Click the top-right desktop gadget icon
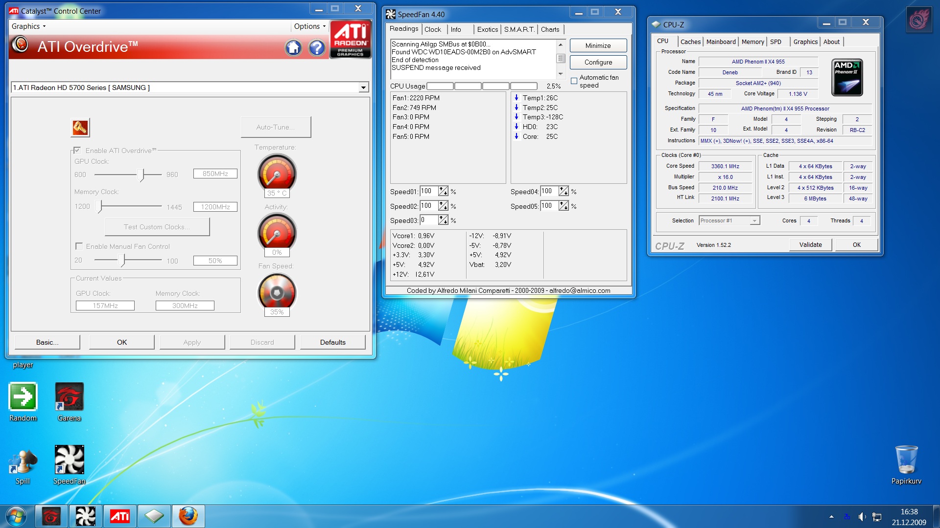This screenshot has width=940, height=528. pos(919,20)
